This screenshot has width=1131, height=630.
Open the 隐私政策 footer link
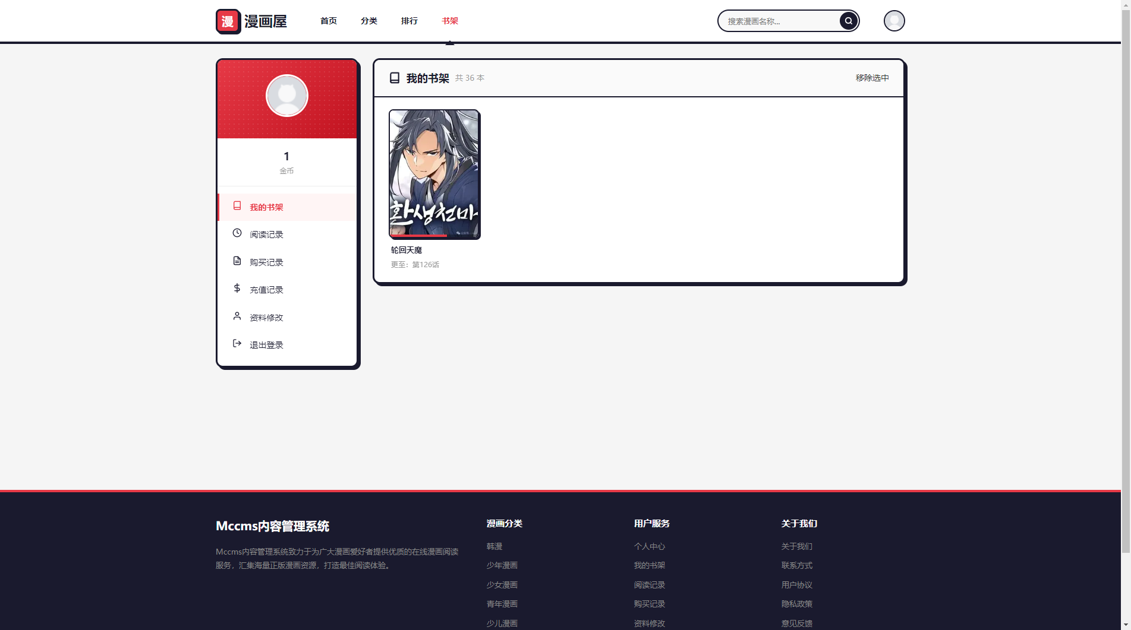797,604
